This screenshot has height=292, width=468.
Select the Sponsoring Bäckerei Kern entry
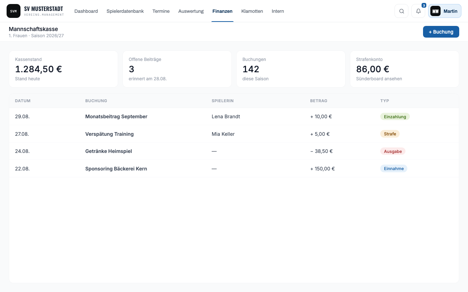coord(116,169)
